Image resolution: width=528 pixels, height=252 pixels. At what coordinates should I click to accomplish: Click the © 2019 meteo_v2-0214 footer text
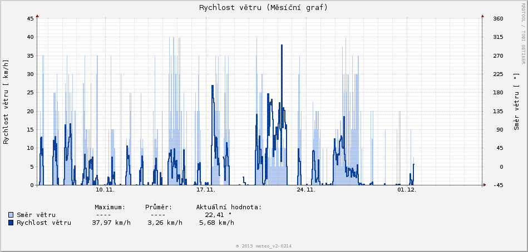pyautogui.click(x=263, y=246)
